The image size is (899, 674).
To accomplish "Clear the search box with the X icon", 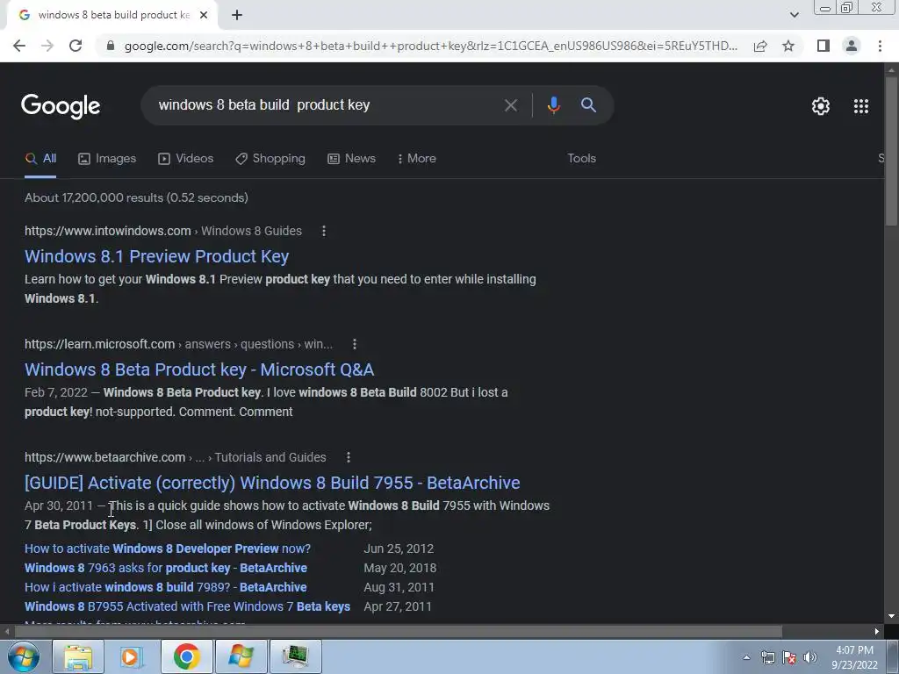I will 511,105.
